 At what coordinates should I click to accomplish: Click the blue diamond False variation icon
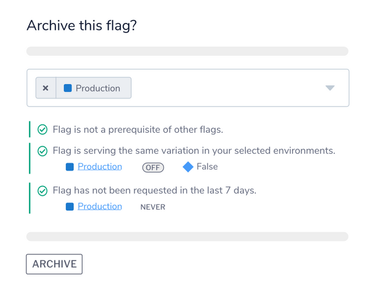click(188, 167)
